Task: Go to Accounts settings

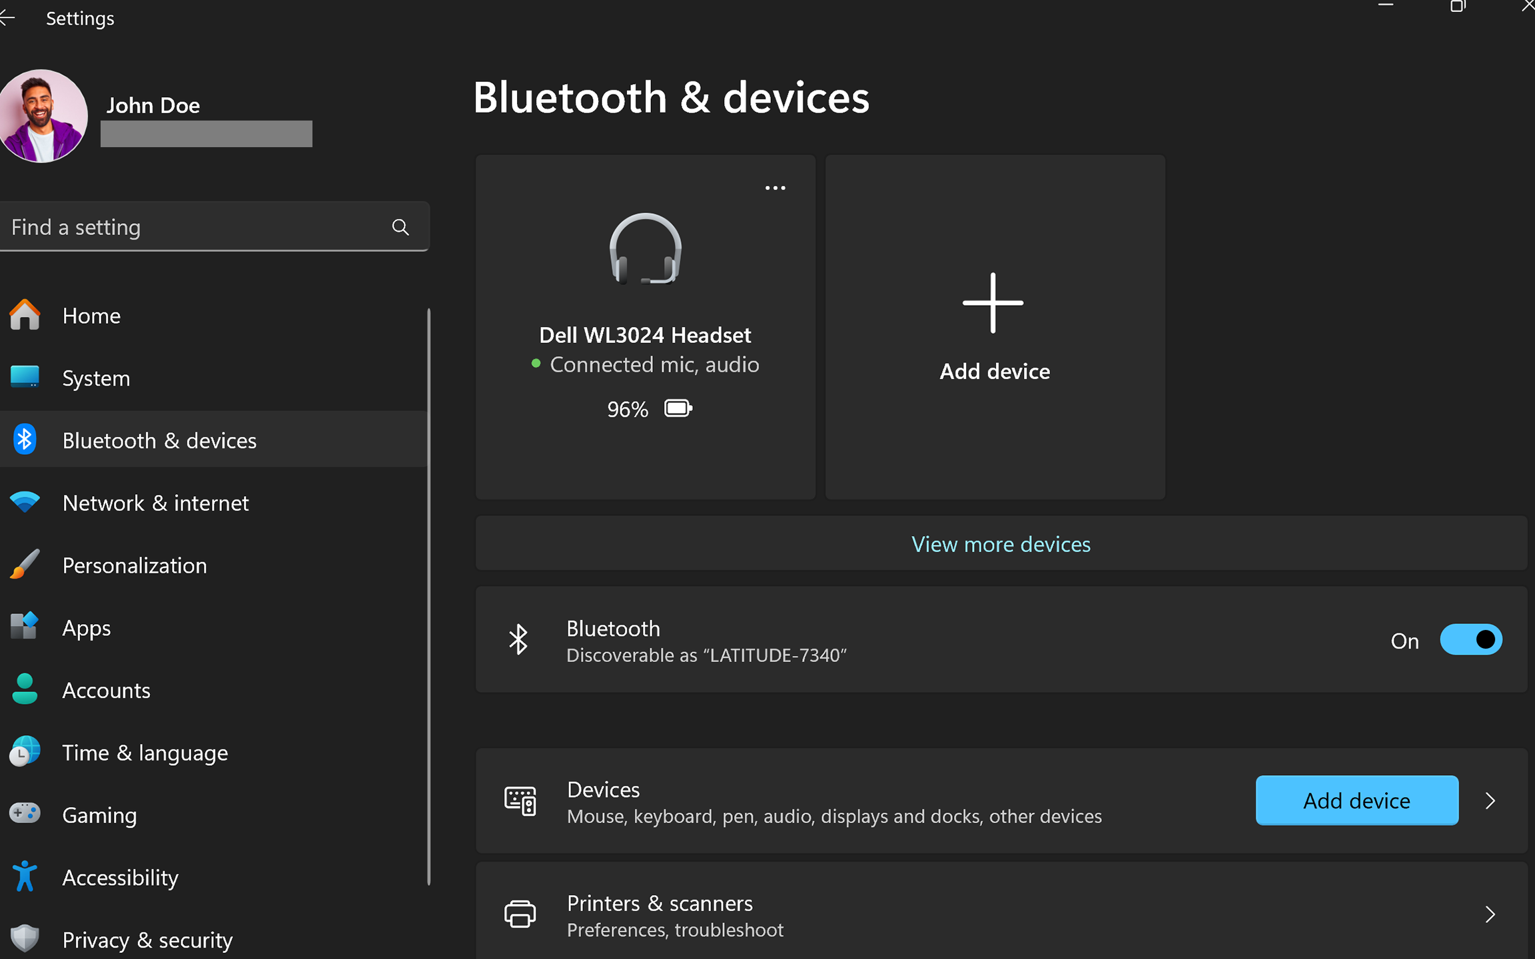Action: click(213, 690)
